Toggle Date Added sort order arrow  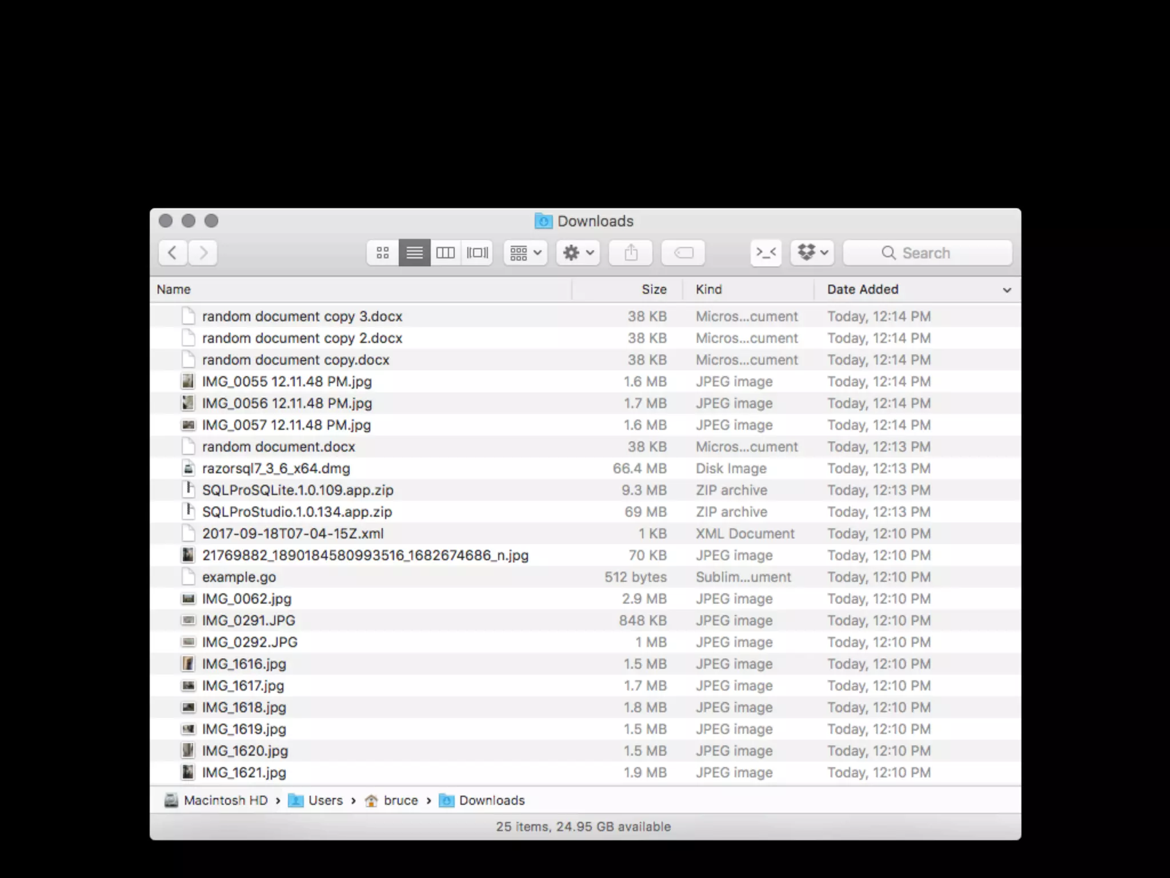click(1007, 290)
